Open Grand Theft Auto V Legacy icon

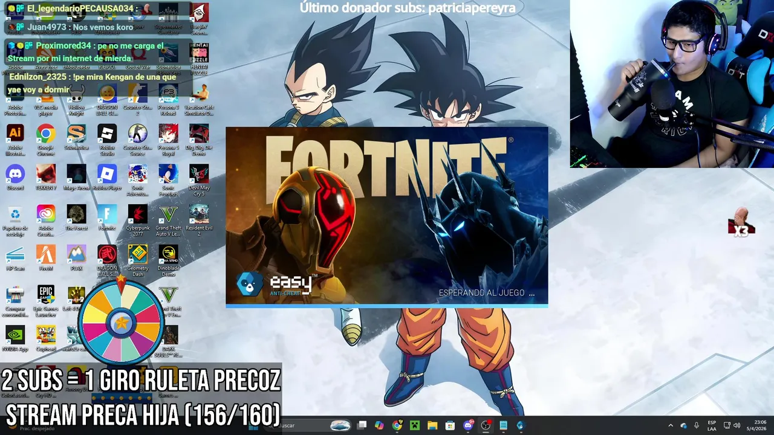click(x=168, y=221)
